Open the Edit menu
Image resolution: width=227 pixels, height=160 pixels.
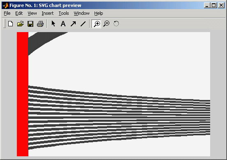[19, 13]
